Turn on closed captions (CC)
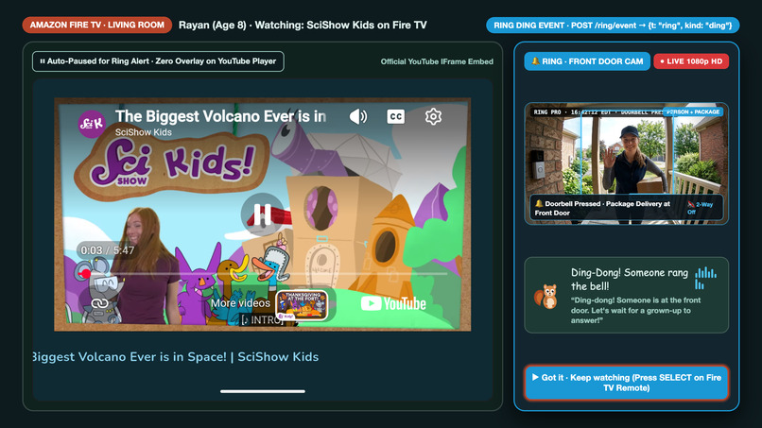This screenshot has height=428, width=762. point(395,116)
